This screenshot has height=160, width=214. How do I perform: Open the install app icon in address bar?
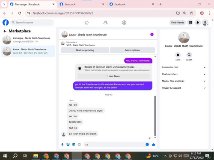click(178, 13)
